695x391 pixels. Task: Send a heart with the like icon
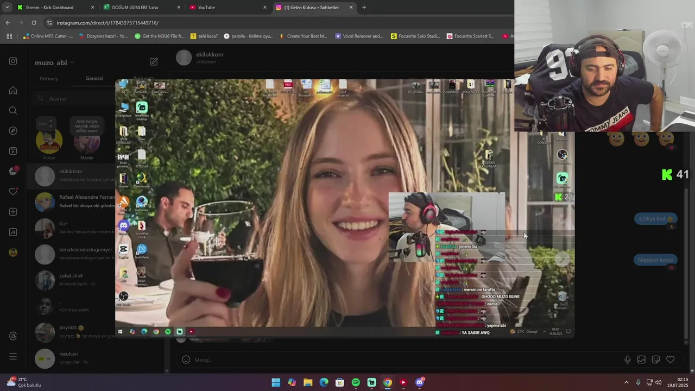[671, 360]
